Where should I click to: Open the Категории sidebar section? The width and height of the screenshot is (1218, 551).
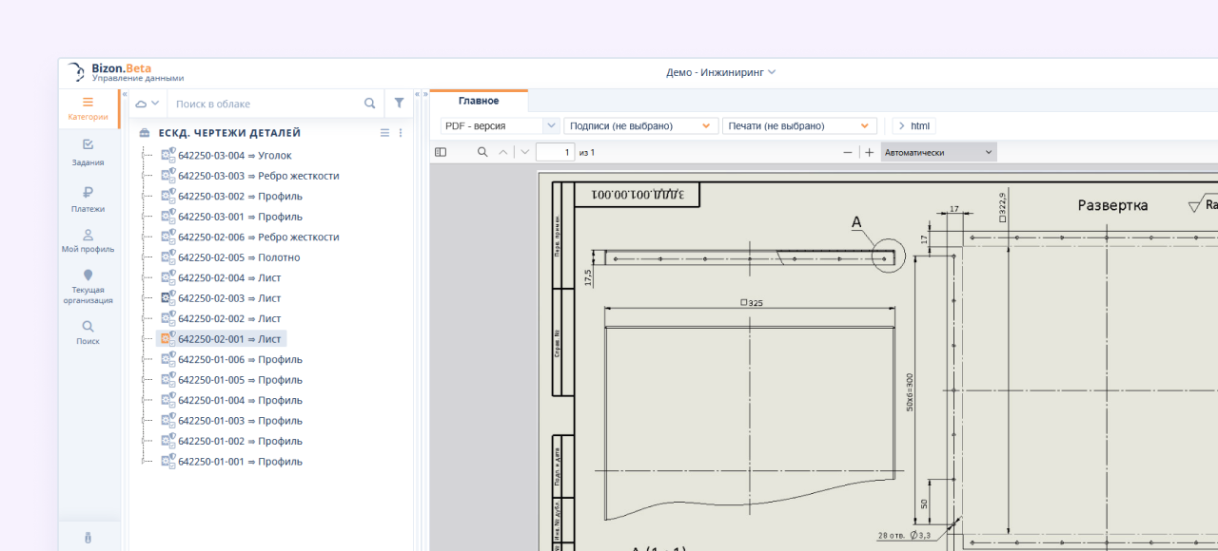point(88,108)
